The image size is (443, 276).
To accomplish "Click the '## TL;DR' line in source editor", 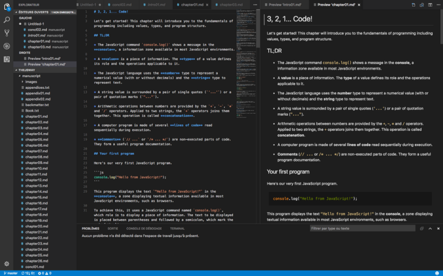I will click(x=101, y=35).
